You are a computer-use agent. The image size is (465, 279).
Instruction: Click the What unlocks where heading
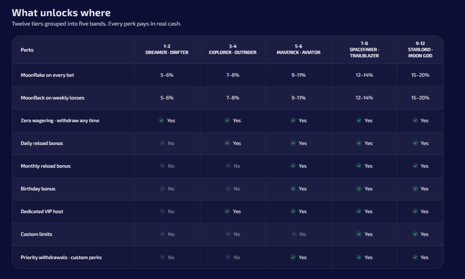(x=61, y=13)
